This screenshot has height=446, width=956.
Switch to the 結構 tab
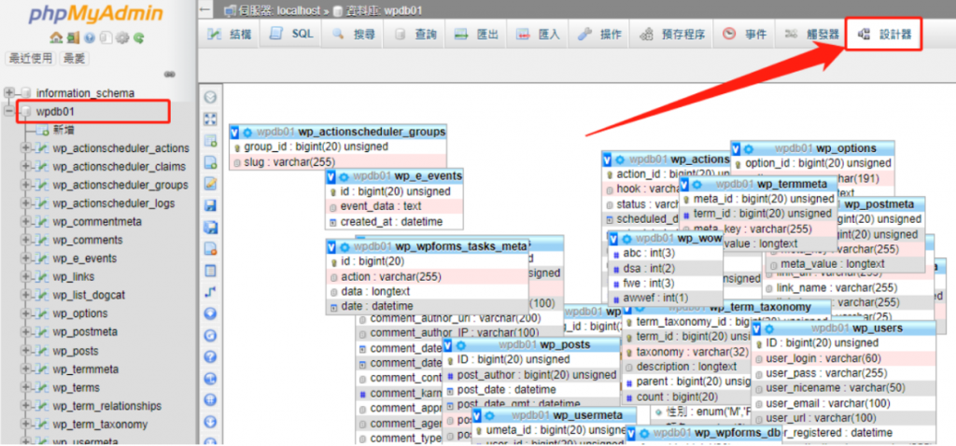coord(230,35)
